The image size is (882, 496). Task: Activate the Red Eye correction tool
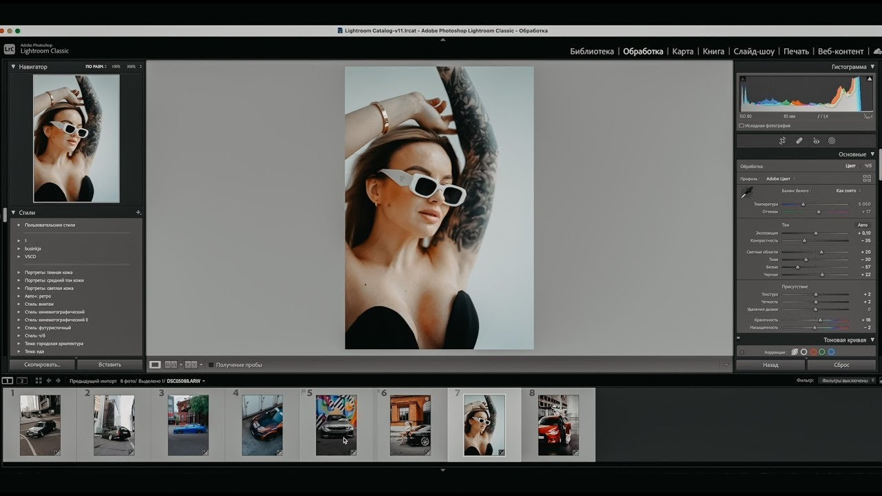pos(816,141)
